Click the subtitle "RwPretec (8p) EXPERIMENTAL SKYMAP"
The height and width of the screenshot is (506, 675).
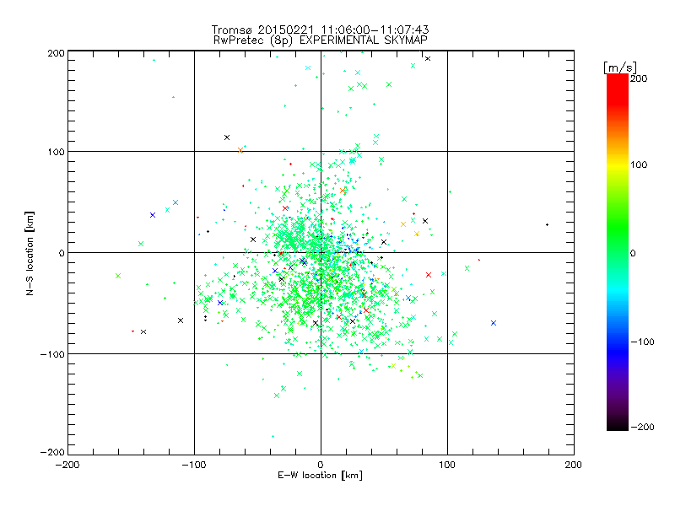click(320, 40)
